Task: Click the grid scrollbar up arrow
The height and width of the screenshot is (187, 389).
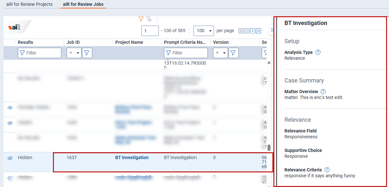Action: tap(269, 63)
